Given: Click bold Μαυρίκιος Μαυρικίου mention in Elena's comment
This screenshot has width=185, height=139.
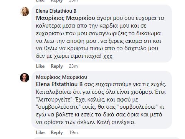Looking at the screenshot, I should click(66, 18).
